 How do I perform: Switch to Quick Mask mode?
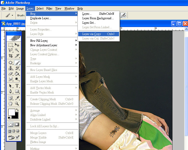coord(17,124)
